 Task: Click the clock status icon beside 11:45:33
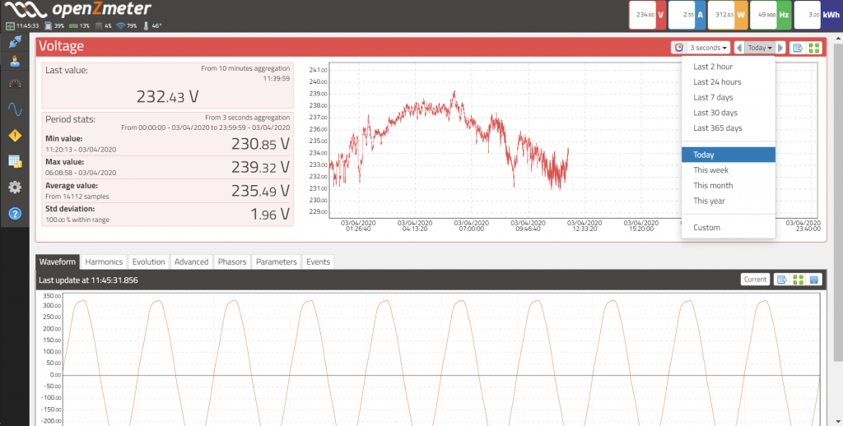[x=10, y=25]
